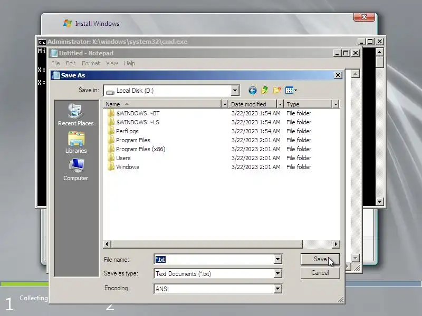Minimize the cmd.exe window
The height and width of the screenshot is (316, 422).
coord(361,42)
